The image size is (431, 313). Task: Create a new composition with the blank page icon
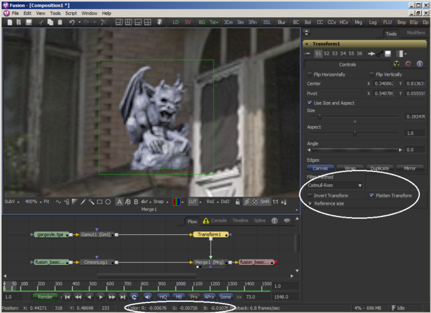pyautogui.click(x=10, y=22)
